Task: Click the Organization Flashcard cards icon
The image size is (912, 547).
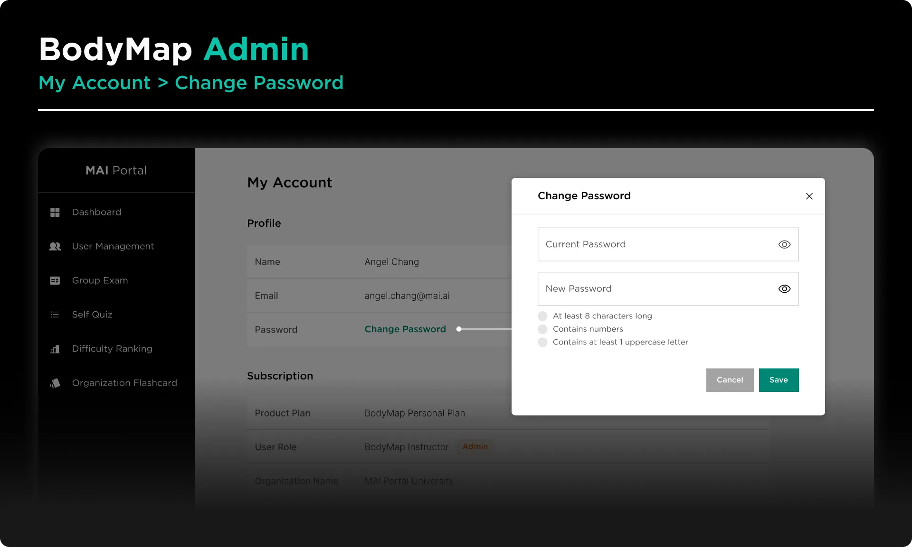Action: [x=55, y=383]
